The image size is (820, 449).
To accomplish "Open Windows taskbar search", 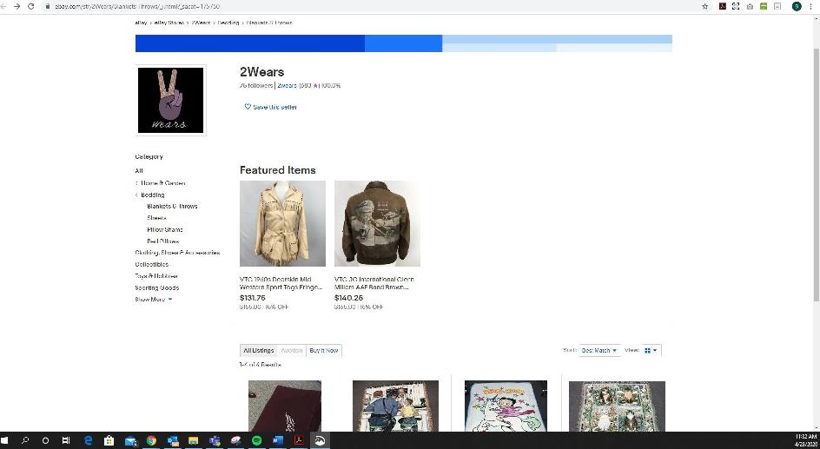I will point(24,440).
